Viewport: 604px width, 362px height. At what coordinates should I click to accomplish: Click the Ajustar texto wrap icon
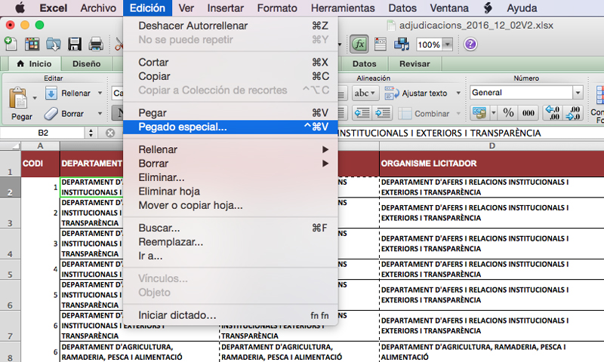(392, 93)
